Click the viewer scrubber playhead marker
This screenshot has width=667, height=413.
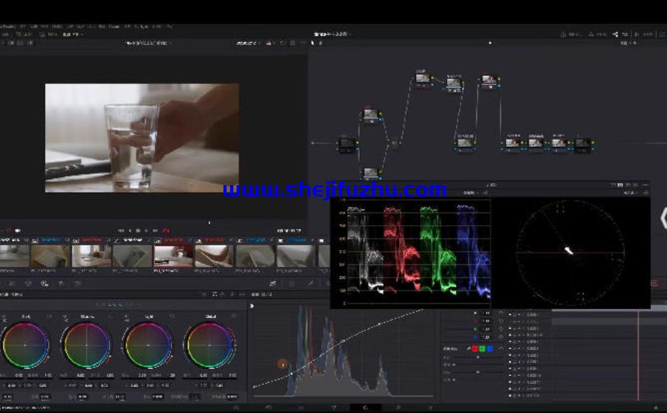[209, 222]
